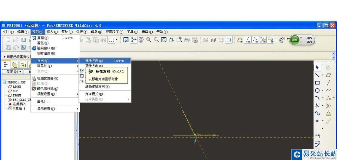Viewport: 337px width, 160px height.
Task: Select 草绘 1 in model tree
Action: coord(17,108)
